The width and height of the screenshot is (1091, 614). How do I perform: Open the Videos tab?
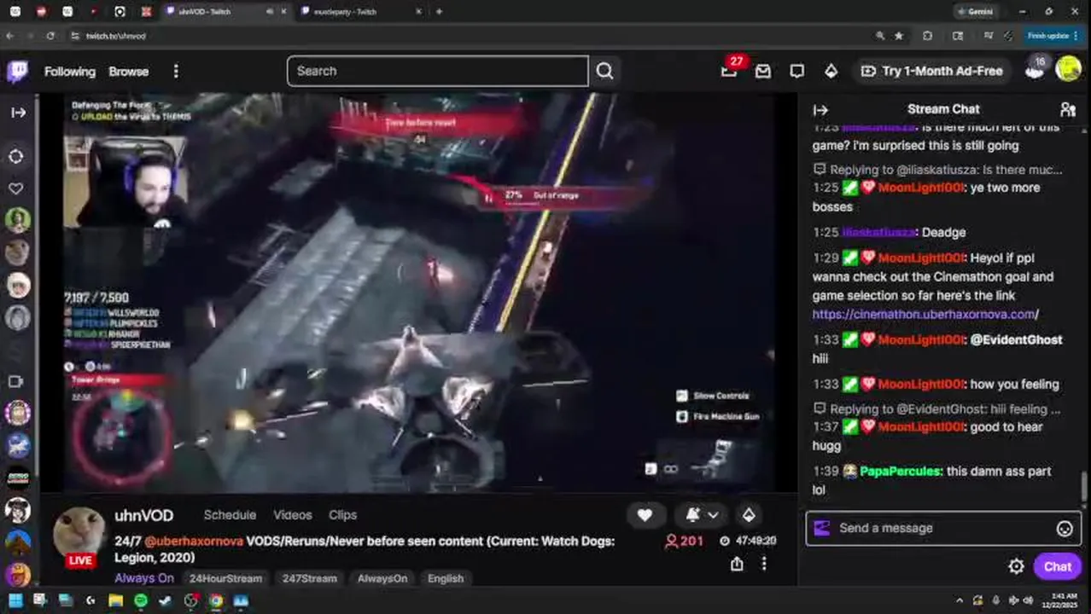pos(292,515)
